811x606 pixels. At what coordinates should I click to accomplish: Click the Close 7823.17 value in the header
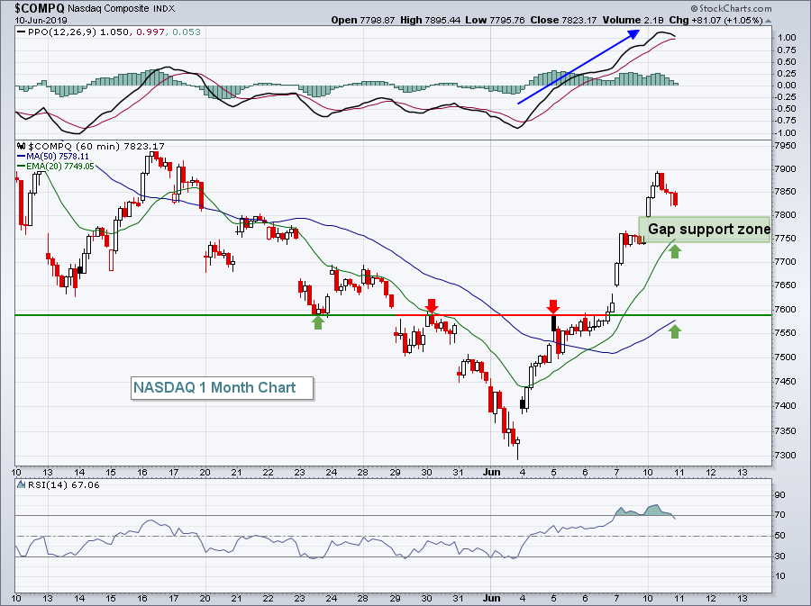click(563, 20)
